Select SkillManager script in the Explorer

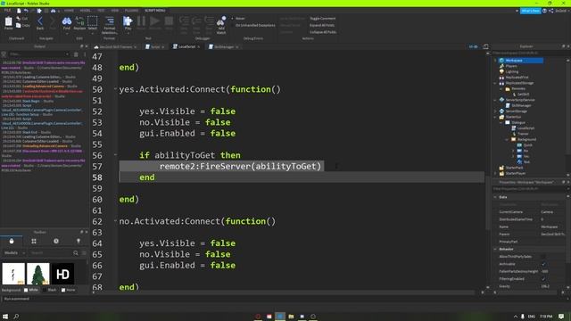point(521,105)
